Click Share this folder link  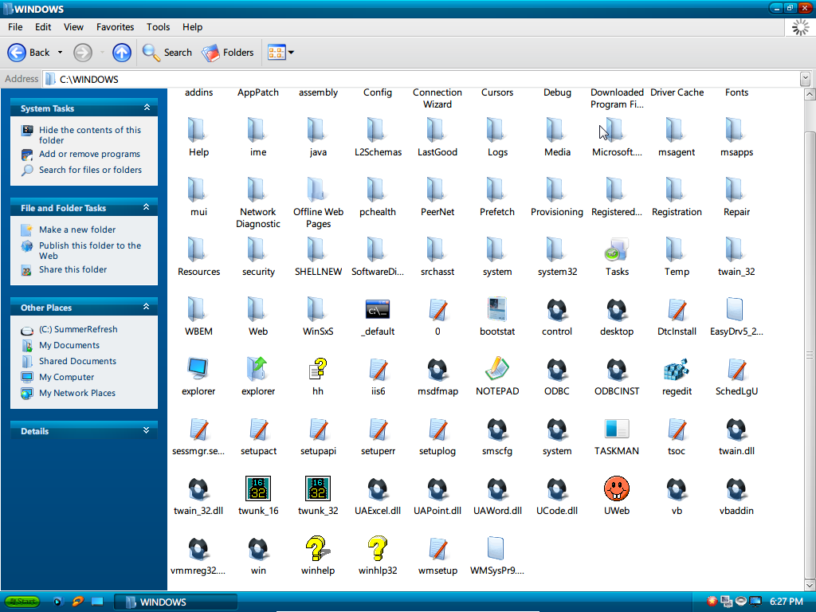(73, 269)
